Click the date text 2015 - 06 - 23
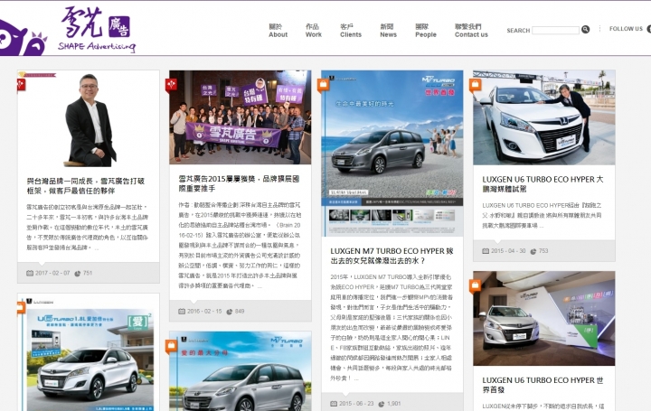Viewport: 651px width, 411px height. [356, 404]
